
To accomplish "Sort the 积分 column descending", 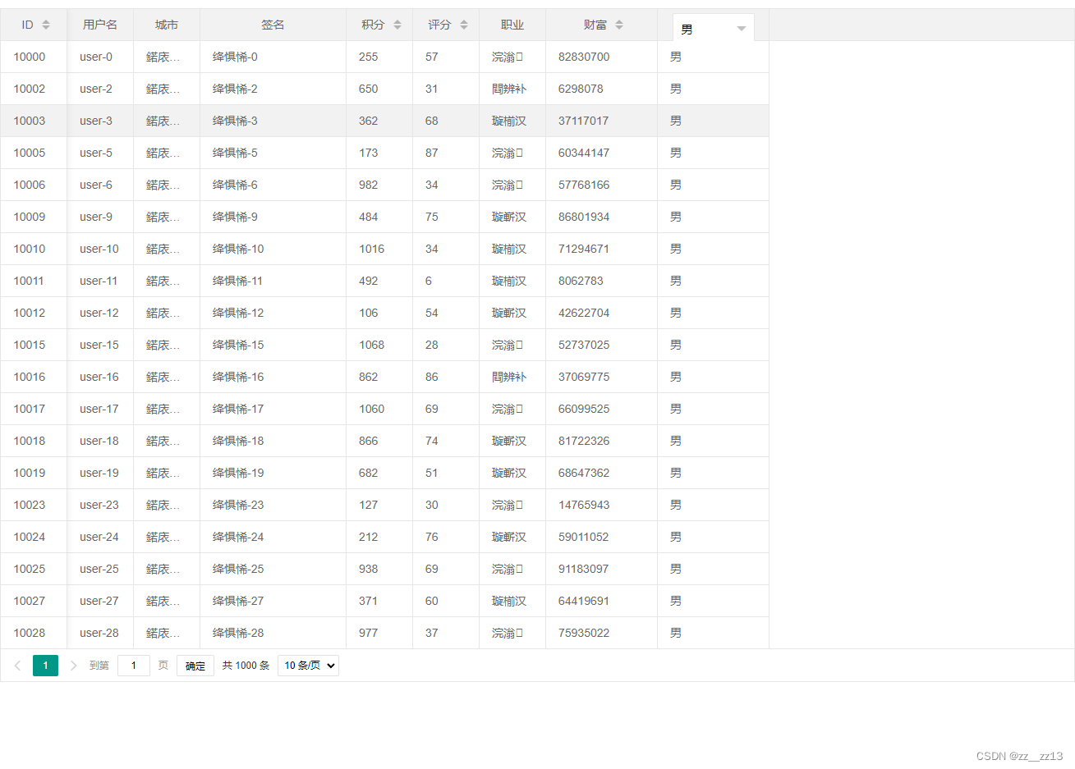I will pyautogui.click(x=396, y=27).
